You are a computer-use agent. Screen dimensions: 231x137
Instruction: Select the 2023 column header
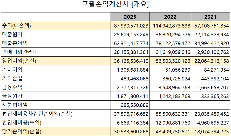click(130, 17)
